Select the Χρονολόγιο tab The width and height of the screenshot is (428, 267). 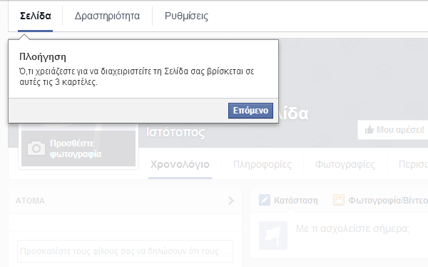180,164
